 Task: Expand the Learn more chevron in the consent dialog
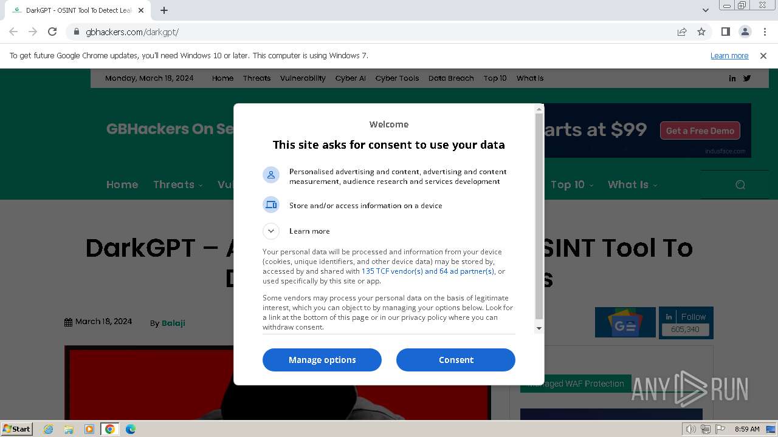271,231
